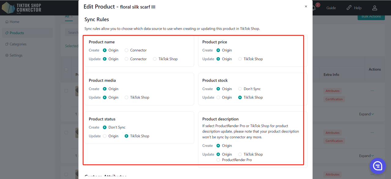Set Product status Update to Origin

click(105, 136)
